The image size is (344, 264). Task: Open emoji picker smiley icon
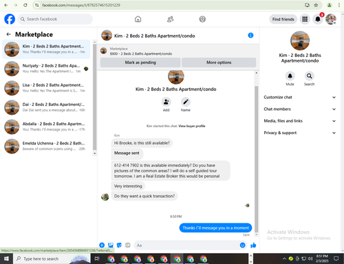click(x=242, y=245)
